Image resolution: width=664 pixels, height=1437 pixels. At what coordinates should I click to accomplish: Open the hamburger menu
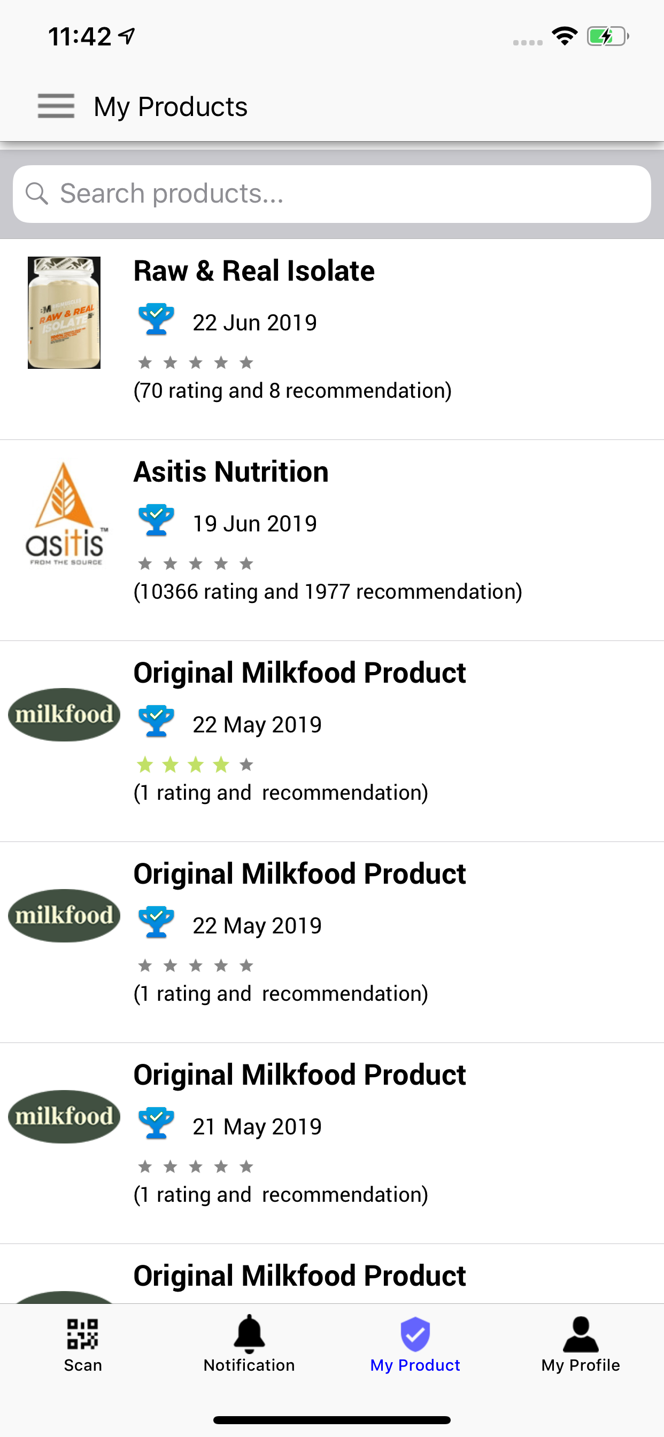coord(56,106)
